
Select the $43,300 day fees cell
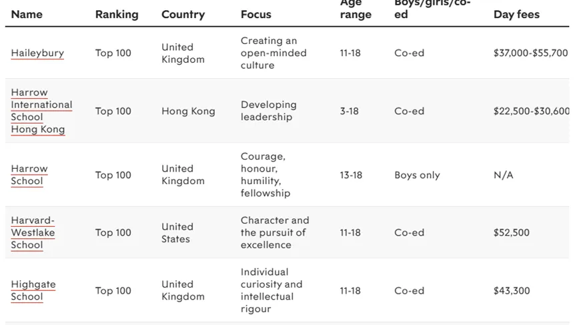(x=512, y=291)
